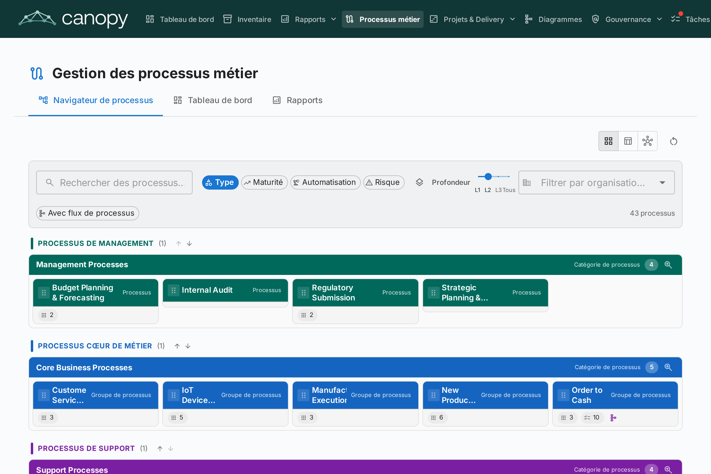This screenshot has height=474, width=711.
Task: Zoom into Support Processes category
Action: point(668,469)
